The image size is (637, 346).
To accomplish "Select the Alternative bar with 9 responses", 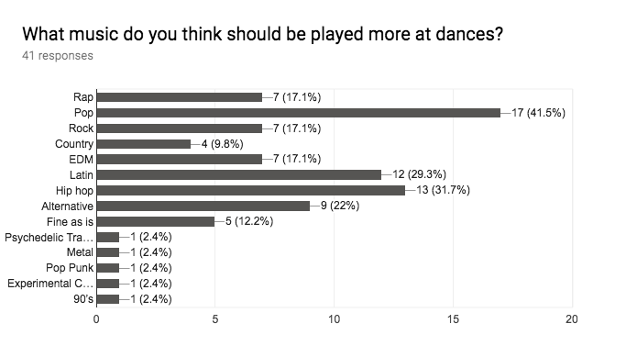I will (x=203, y=206).
